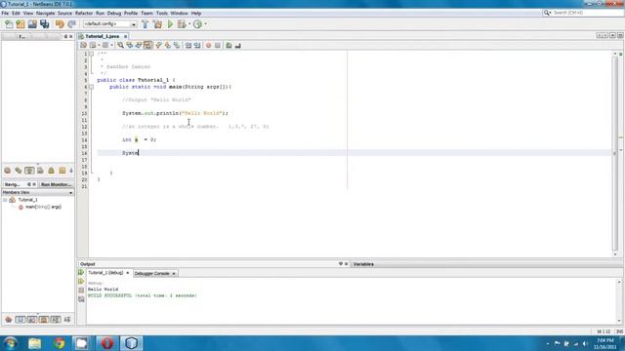Select the Run Monitor panel tab
625x351 pixels.
point(56,184)
